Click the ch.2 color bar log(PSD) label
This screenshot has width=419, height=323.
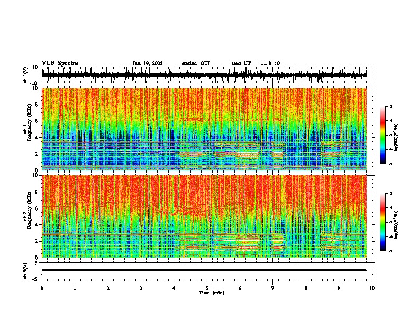(x=396, y=225)
